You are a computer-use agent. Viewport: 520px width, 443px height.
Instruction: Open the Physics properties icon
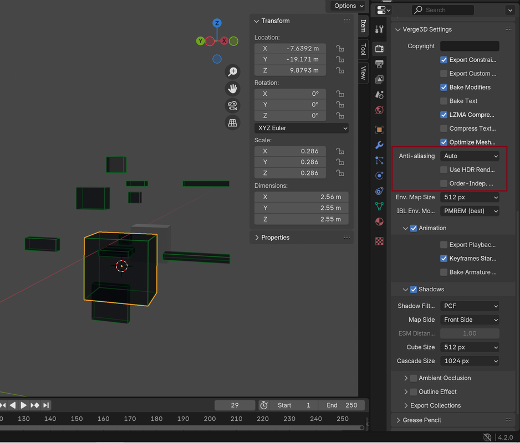[x=379, y=176]
